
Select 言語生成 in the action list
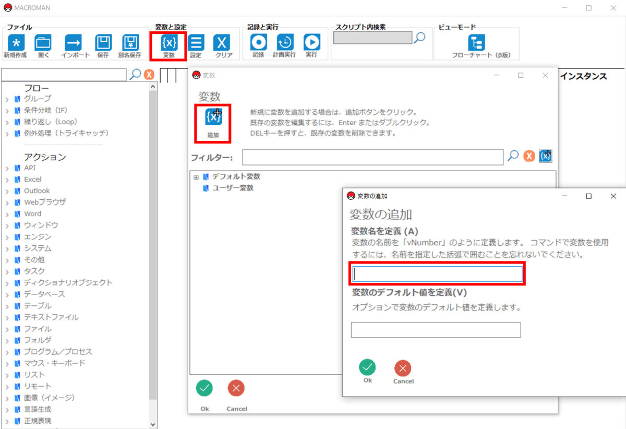[x=38, y=409]
